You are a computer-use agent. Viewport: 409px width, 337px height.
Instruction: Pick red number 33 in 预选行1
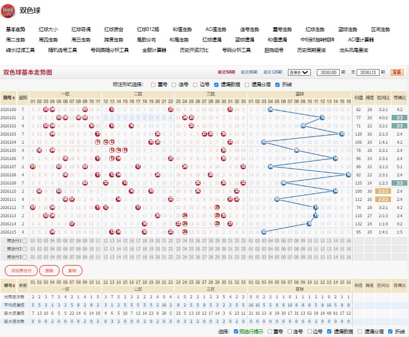pyautogui.click(x=243, y=241)
